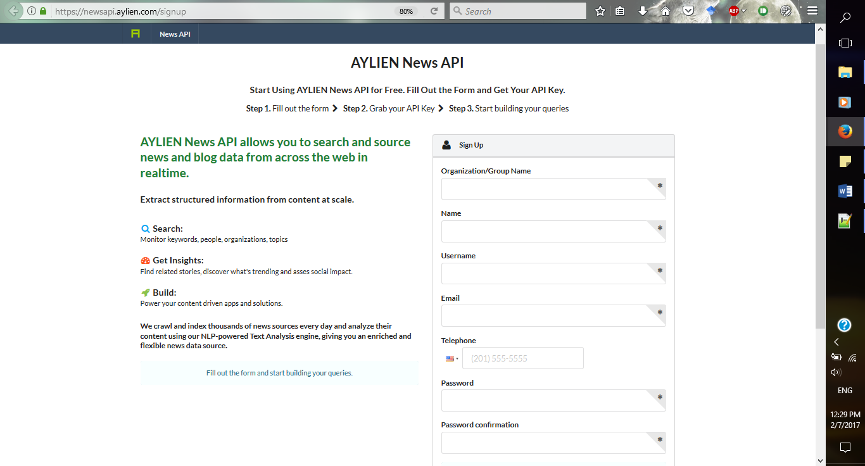Viewport: 865px width, 466px height.
Task: Click 'Extract structured information from content at scale.' text
Action: tap(247, 199)
